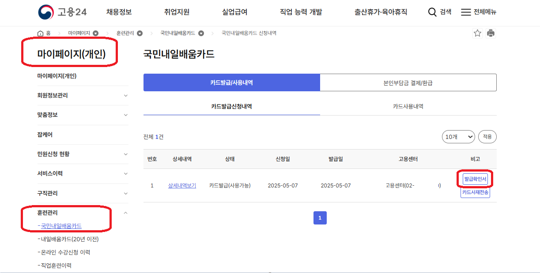This screenshot has height=273, width=540.
Task: Open the breadcrumb dropdown next to 훈련관리
Action: [140, 33]
